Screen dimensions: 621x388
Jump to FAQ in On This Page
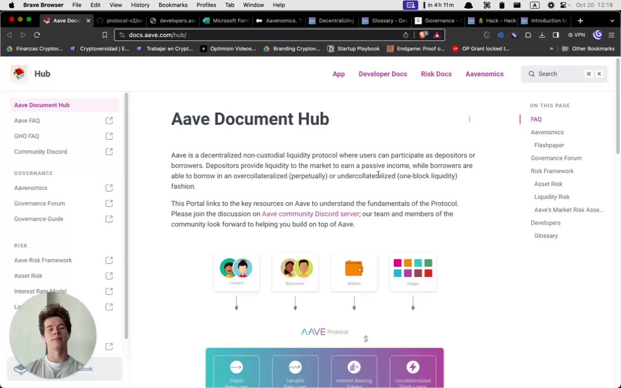[536, 119]
